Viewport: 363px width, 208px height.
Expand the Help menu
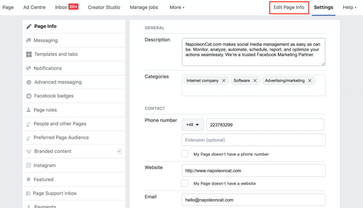(350, 7)
